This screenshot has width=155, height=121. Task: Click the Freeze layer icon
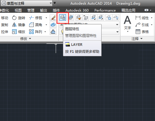click(109, 18)
